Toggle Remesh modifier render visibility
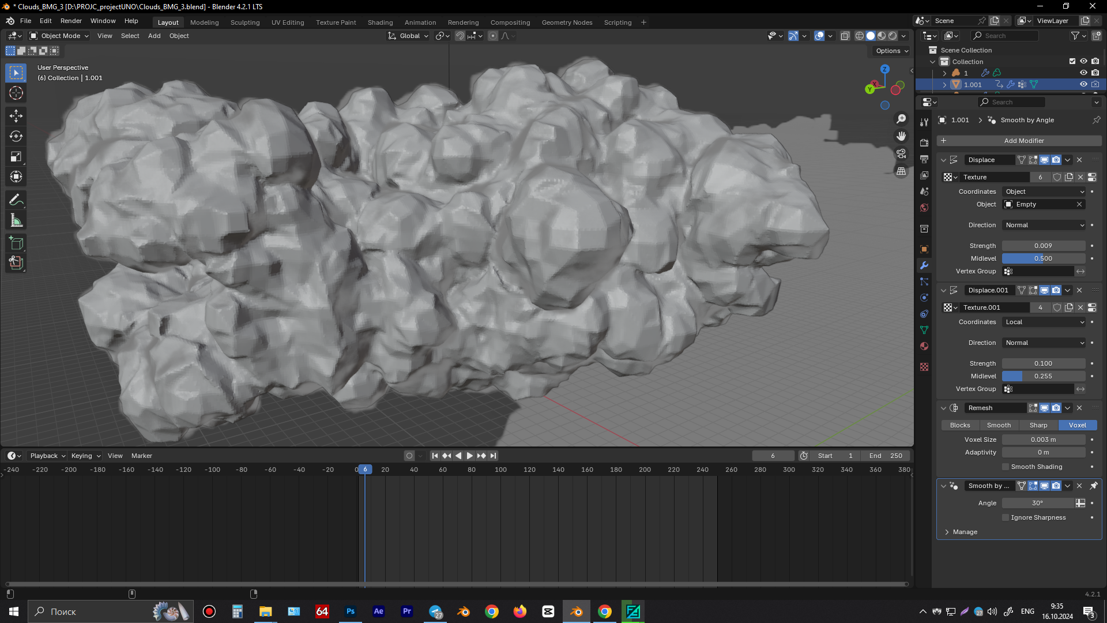The height and width of the screenshot is (623, 1107). (1056, 408)
